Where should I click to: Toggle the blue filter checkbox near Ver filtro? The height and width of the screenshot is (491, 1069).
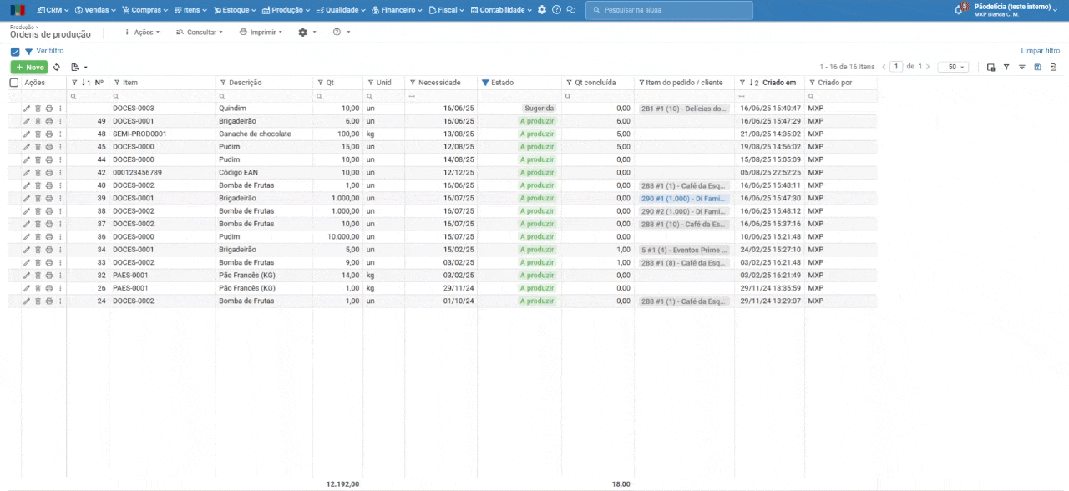[x=15, y=52]
